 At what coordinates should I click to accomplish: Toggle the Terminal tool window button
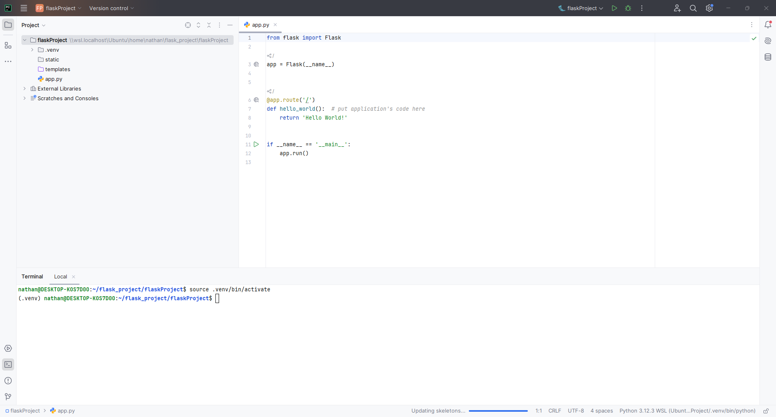click(8, 364)
